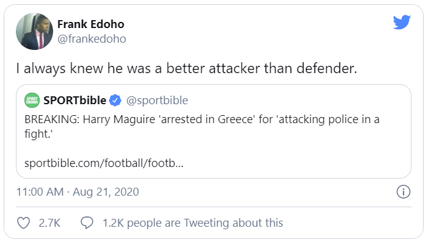
Task: Reply using the speech bubble icon
Action: click(x=87, y=222)
